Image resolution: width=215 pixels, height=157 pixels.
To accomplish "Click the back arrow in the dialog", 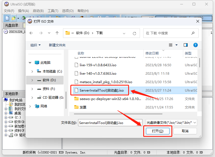I will [x=31, y=33].
